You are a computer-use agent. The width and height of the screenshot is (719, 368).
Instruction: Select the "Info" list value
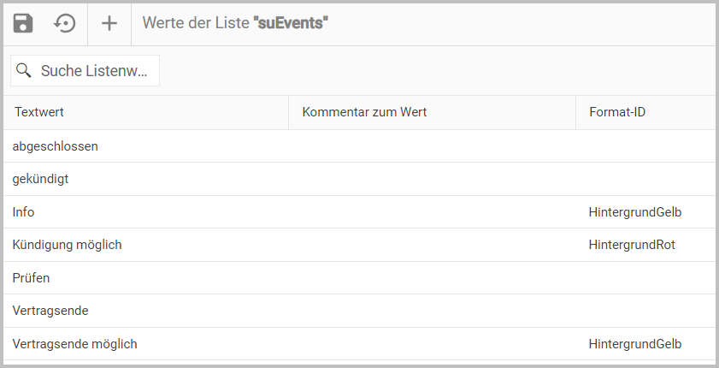24,211
